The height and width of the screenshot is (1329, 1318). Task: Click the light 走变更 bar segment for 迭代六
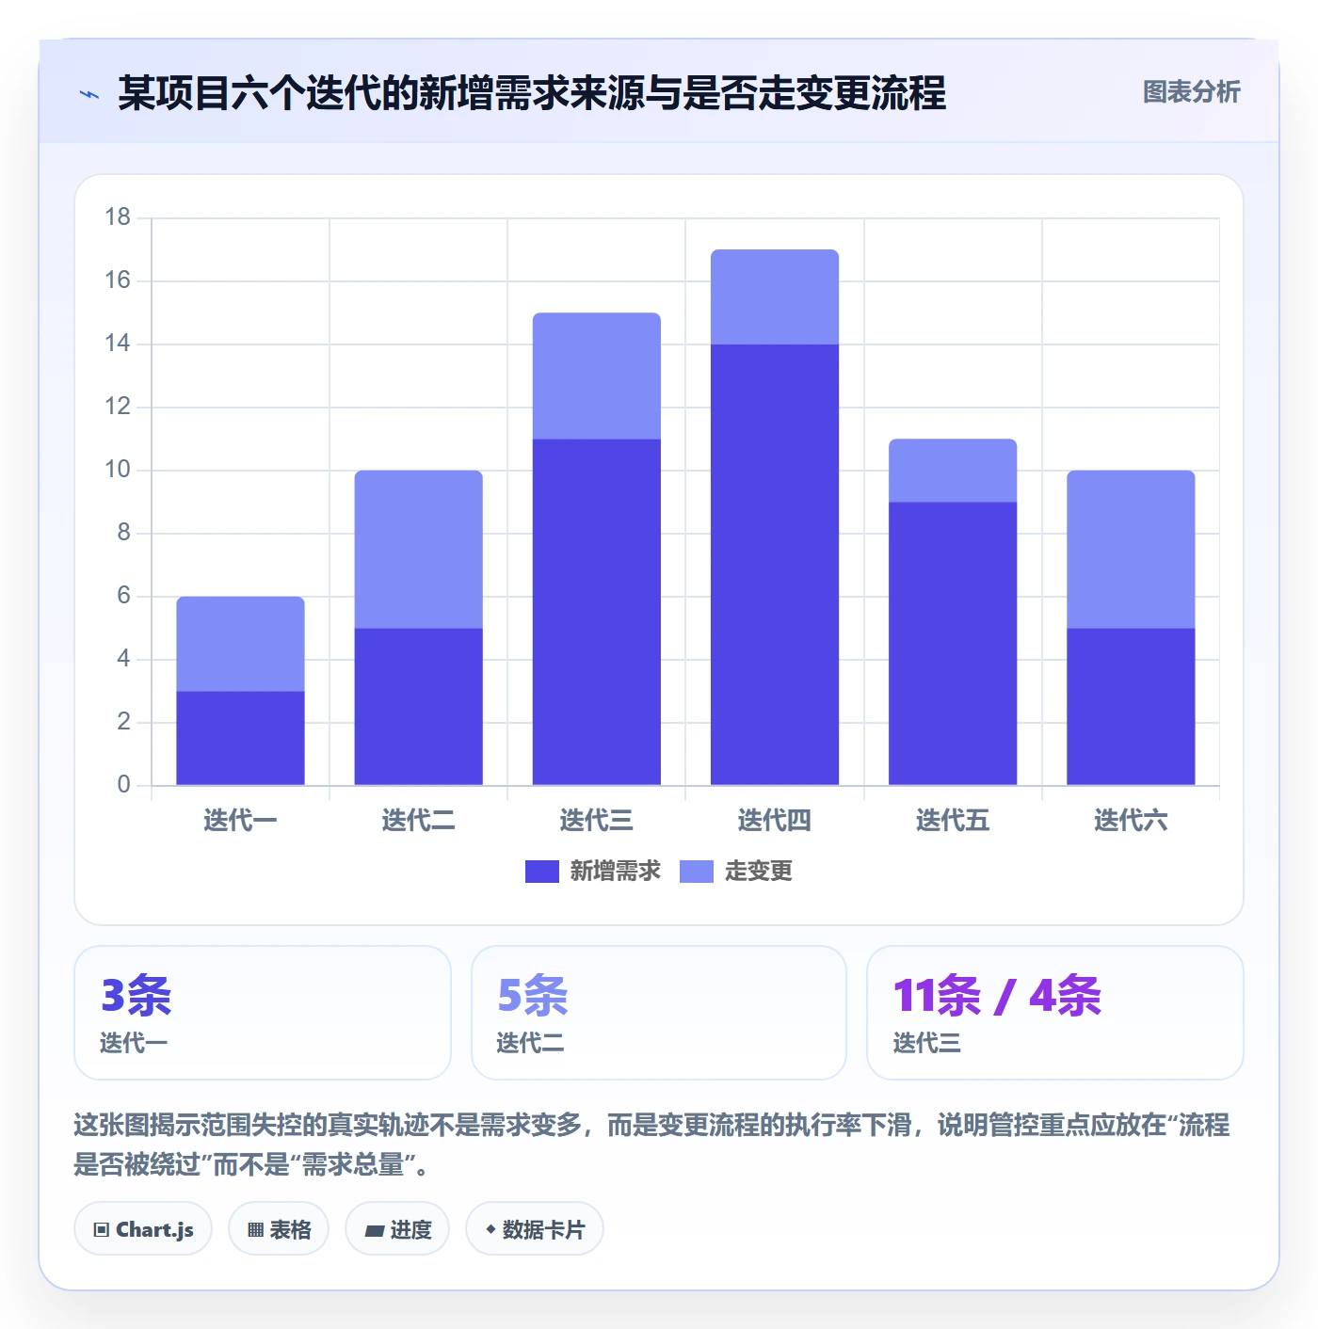[x=1131, y=550]
